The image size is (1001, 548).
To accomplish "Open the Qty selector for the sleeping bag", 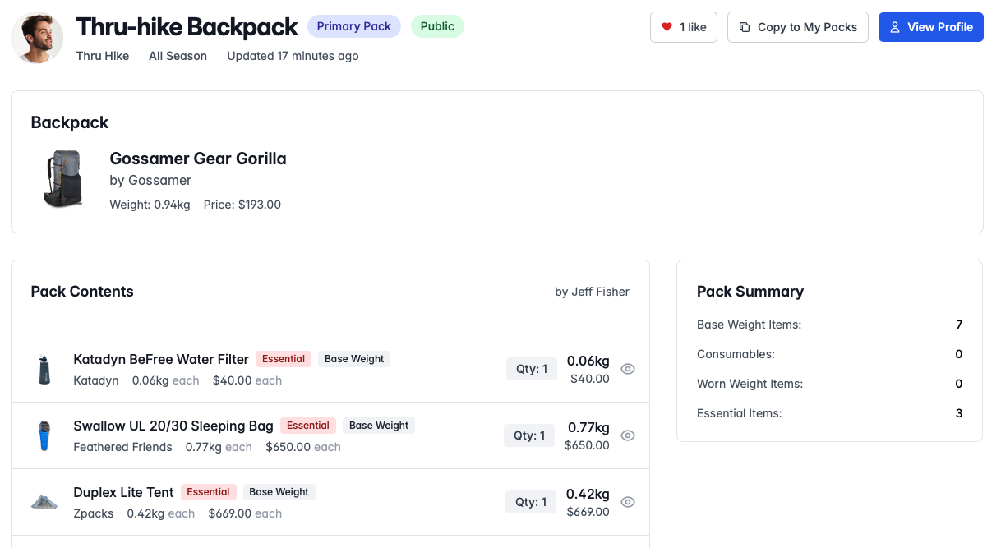I will 529,435.
